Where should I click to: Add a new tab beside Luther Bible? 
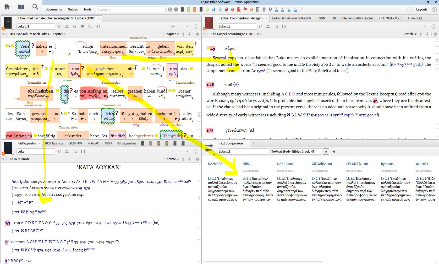pyautogui.click(x=106, y=18)
